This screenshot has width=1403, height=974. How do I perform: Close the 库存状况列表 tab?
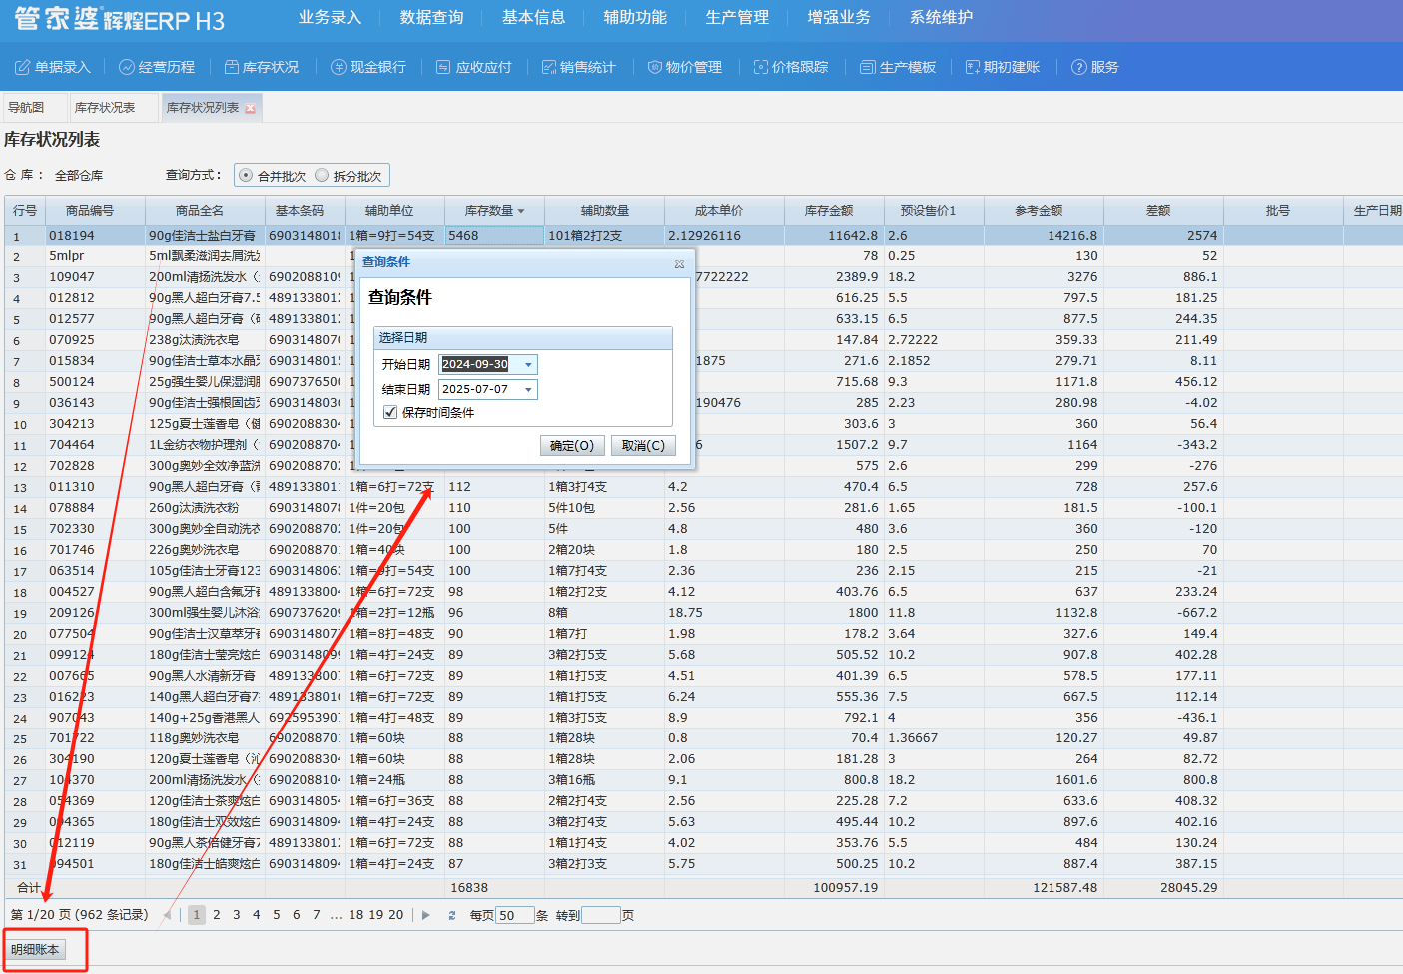point(250,108)
